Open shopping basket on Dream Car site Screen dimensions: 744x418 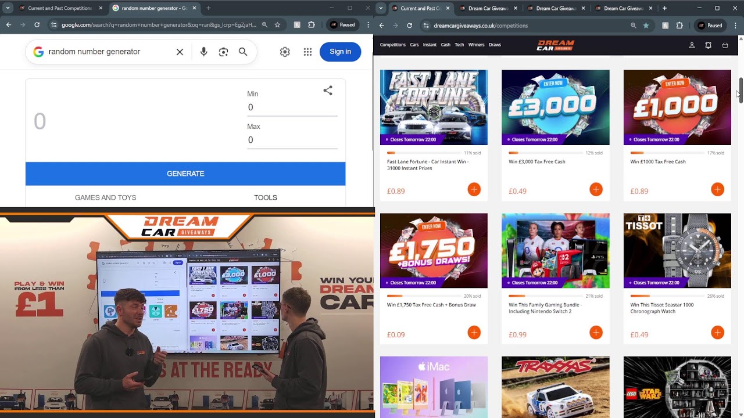[x=725, y=45]
